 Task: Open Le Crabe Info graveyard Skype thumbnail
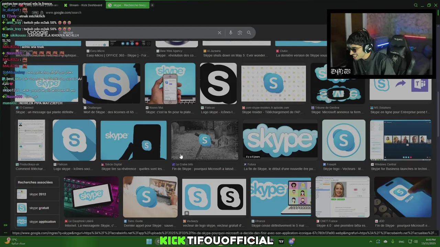tap(205, 140)
